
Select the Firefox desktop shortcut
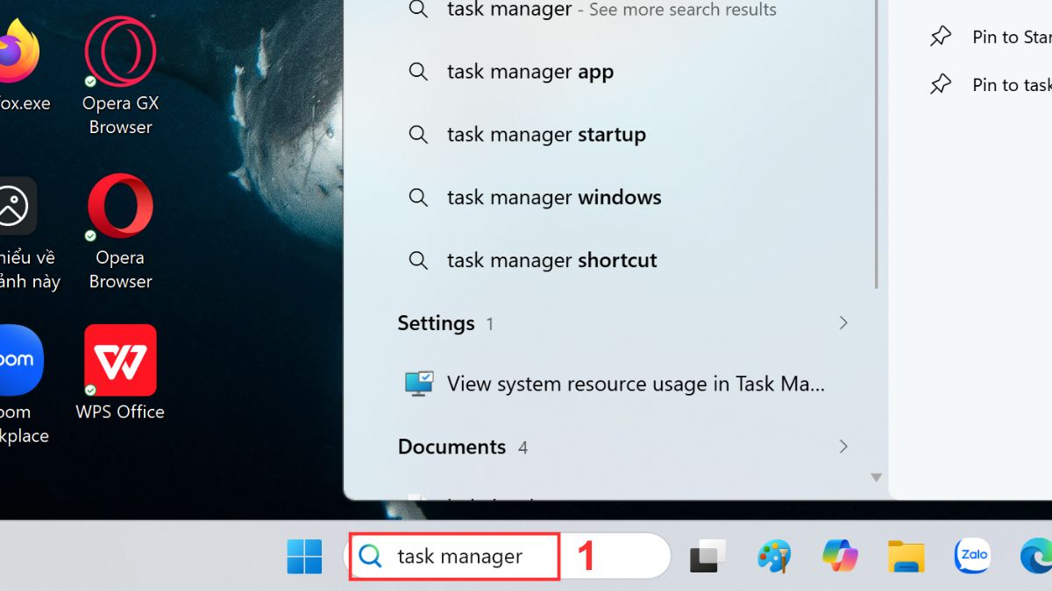[x=21, y=66]
